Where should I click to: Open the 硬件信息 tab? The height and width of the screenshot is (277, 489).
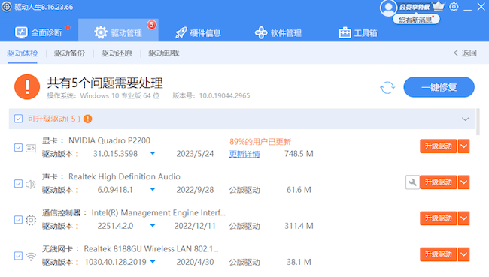[x=198, y=33]
